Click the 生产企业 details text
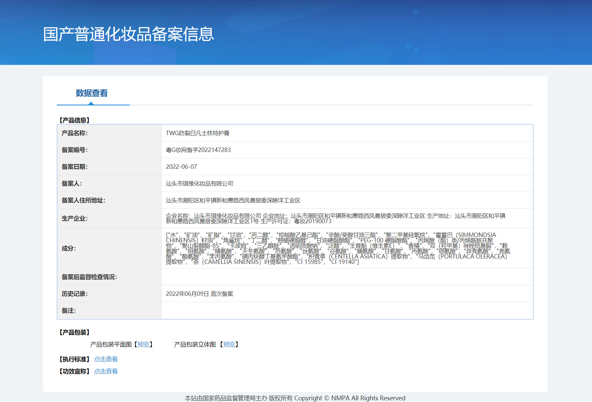This screenshot has height=402, width=592. (335, 218)
